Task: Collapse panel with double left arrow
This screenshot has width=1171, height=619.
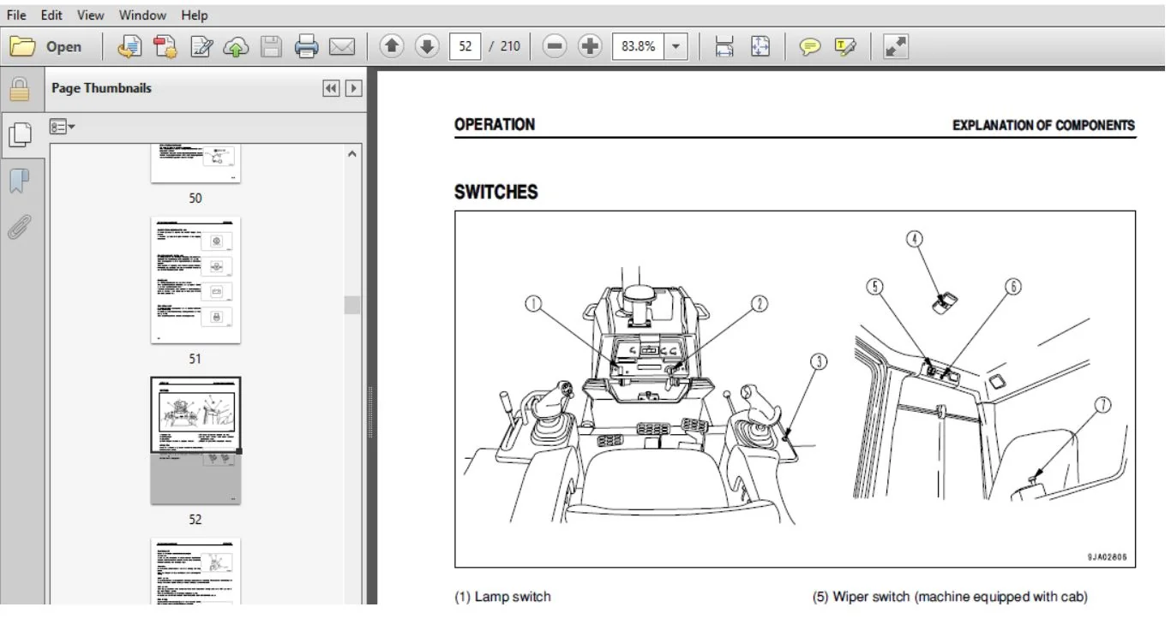Action: tap(331, 88)
